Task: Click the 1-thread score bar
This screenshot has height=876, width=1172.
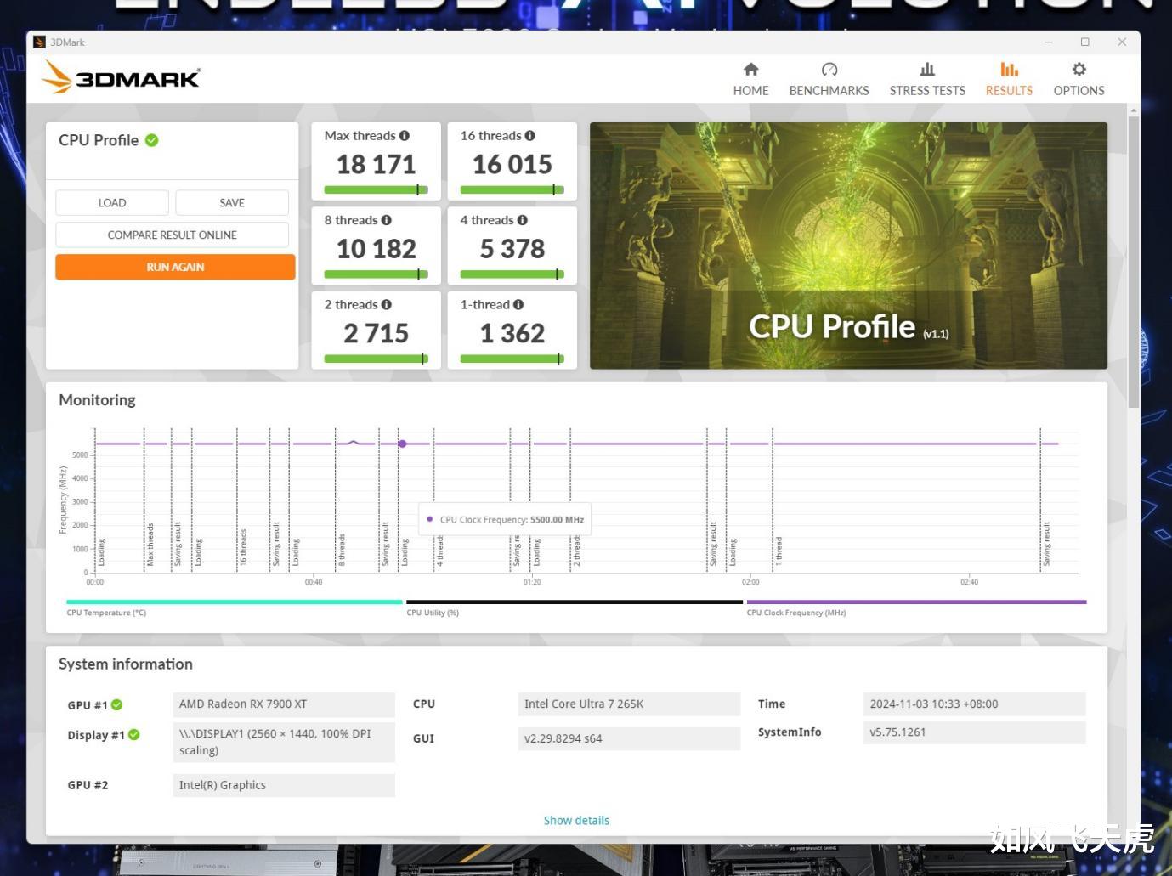Action: click(512, 359)
